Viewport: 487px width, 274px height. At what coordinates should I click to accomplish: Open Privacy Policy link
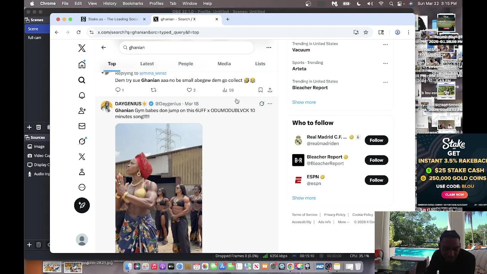[x=335, y=215]
